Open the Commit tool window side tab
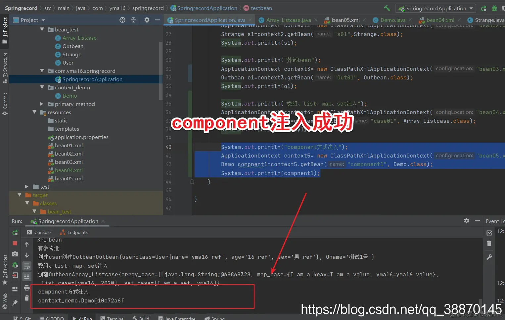This screenshot has width=505, height=320. [5, 104]
